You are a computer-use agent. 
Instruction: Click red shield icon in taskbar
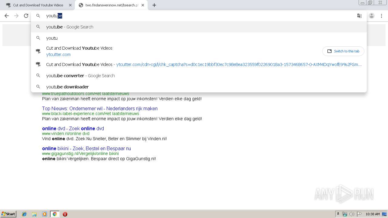tap(65, 214)
